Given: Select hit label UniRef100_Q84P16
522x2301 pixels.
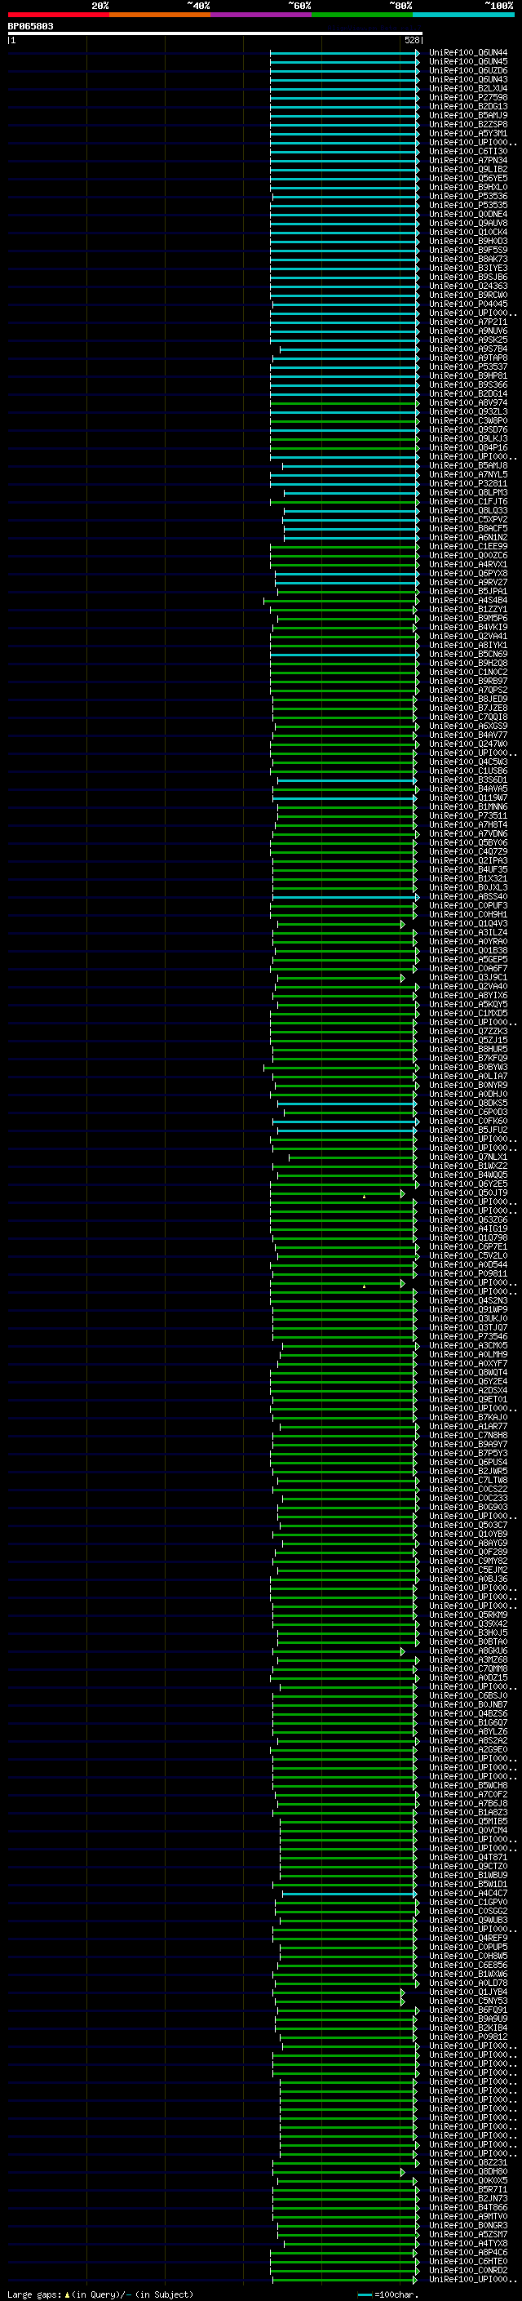Looking at the screenshot, I should coord(468,447).
